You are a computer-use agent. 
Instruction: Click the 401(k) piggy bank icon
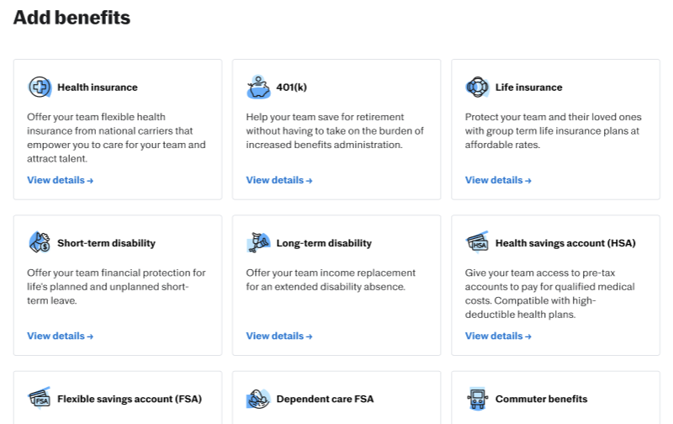click(258, 87)
